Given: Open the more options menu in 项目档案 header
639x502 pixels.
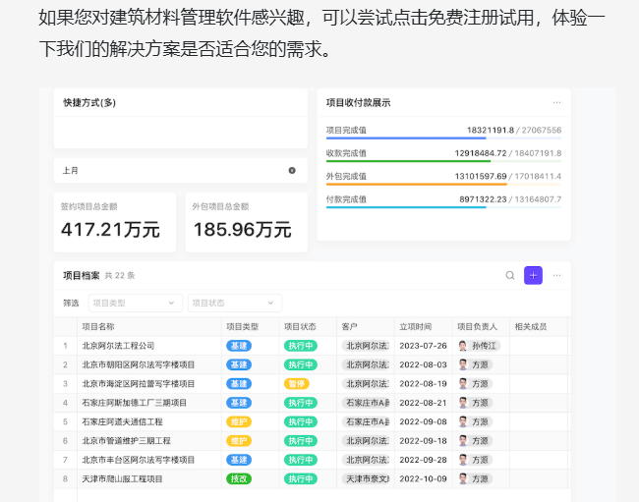Looking at the screenshot, I should (x=556, y=276).
